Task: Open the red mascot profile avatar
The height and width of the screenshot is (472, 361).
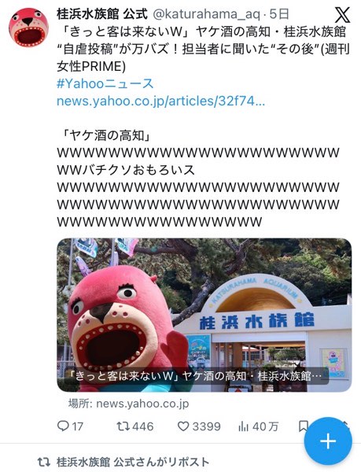Action: pos(28,28)
